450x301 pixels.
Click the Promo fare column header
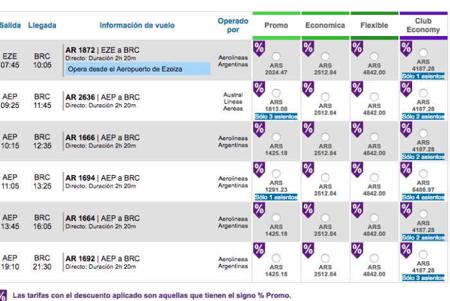(x=276, y=26)
